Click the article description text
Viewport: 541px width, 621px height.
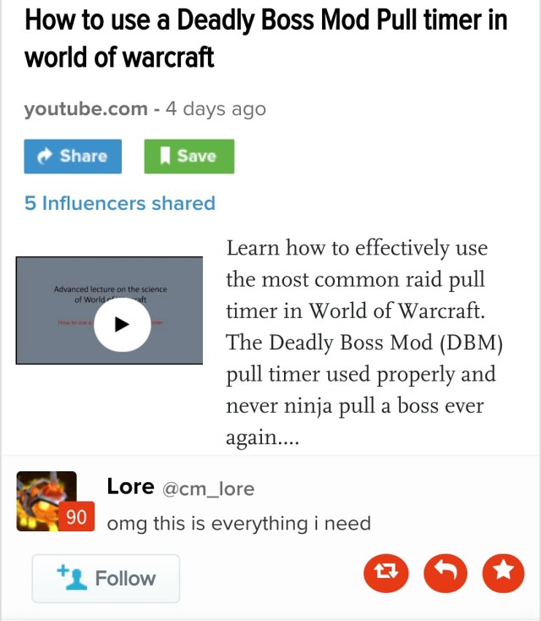[x=364, y=343]
